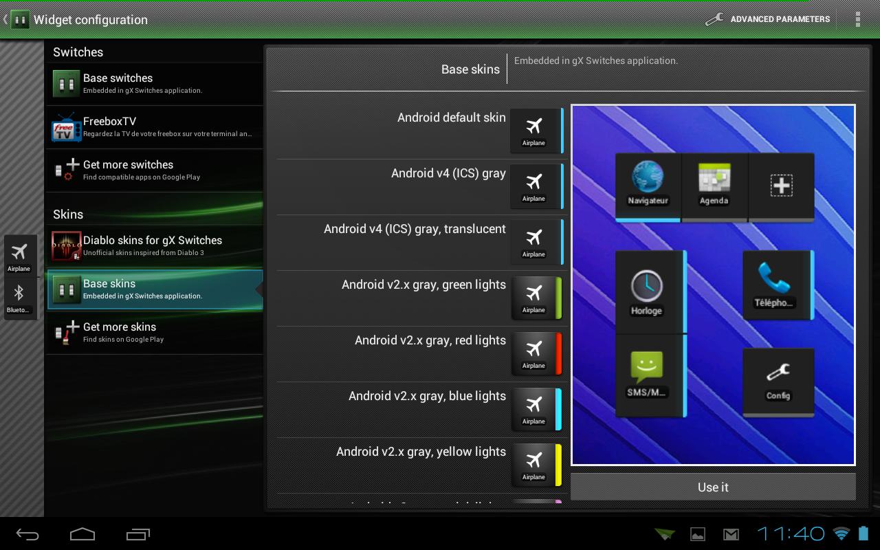
Task: Choose Diablo skins for gX Switches
Action: (154, 246)
